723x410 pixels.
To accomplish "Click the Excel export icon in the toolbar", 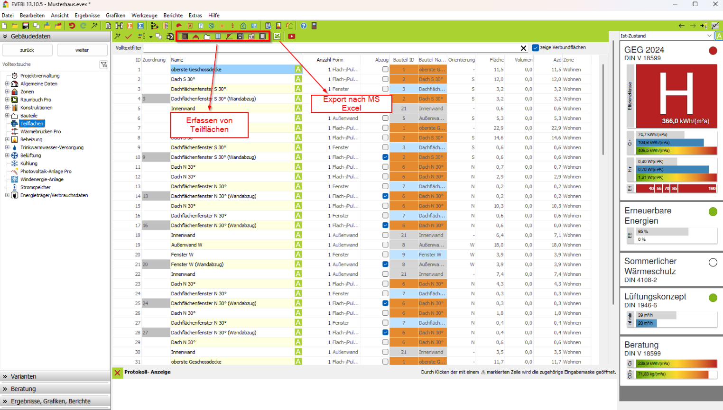I will click(277, 36).
